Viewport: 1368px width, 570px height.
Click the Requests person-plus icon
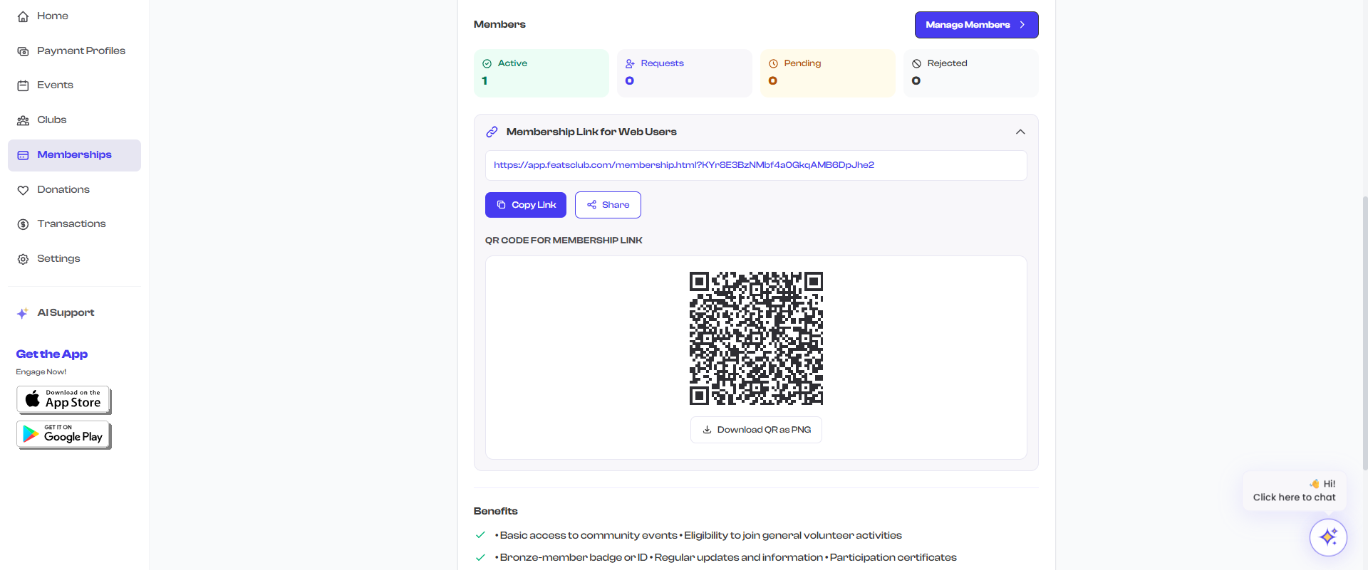point(630,63)
